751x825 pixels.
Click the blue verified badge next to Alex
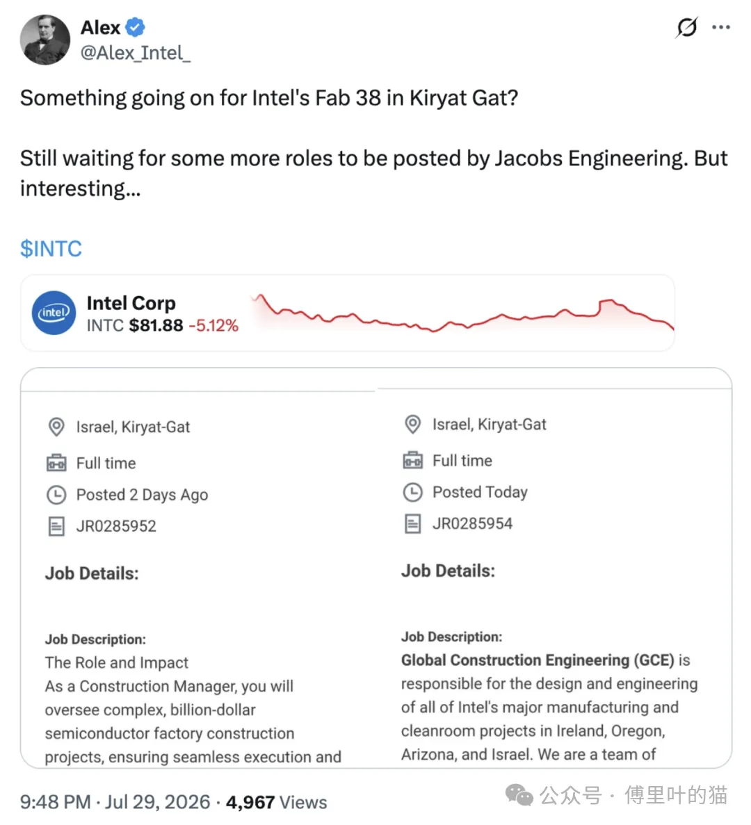(x=136, y=27)
